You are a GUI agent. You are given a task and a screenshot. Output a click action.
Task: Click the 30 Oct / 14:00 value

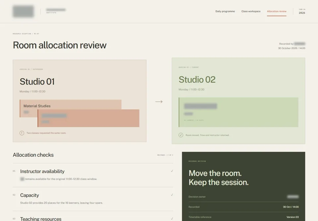(x=291, y=207)
